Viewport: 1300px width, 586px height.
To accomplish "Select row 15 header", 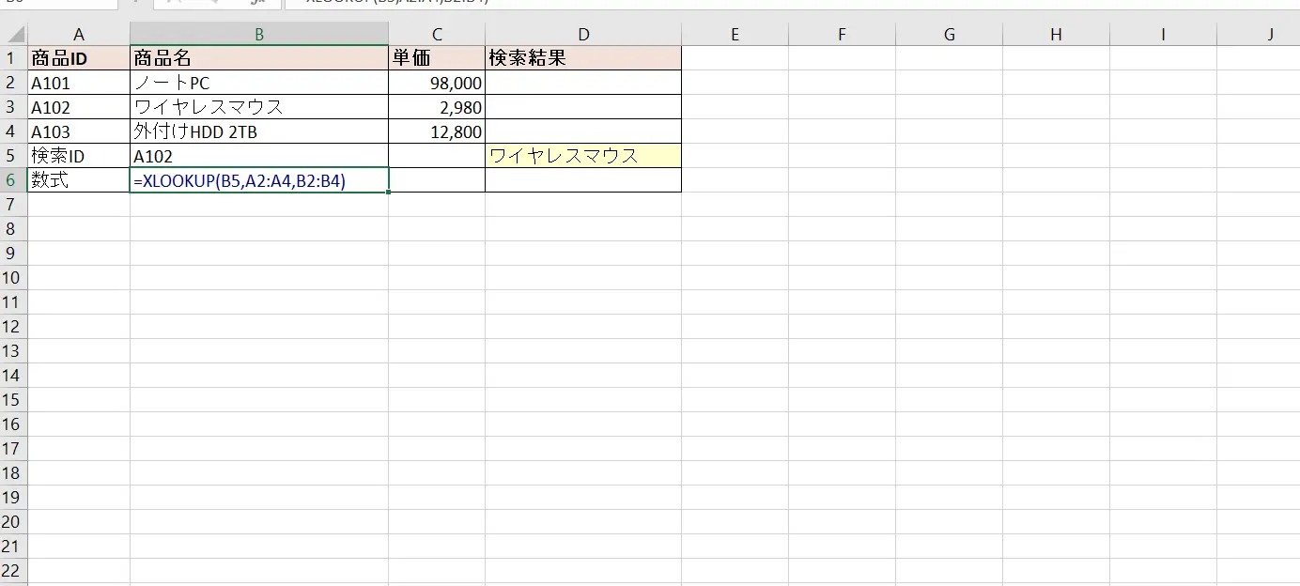I will (x=14, y=400).
